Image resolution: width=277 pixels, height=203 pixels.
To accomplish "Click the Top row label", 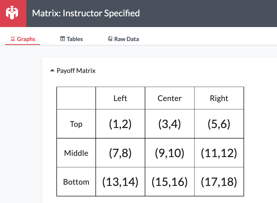I will [x=76, y=124].
